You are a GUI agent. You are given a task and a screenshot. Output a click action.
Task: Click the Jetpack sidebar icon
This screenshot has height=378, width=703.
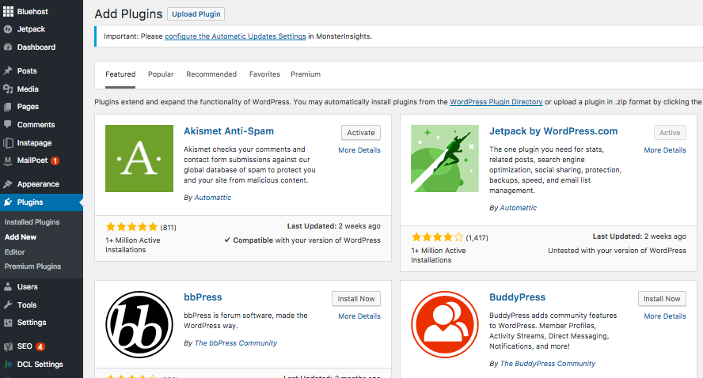(8, 29)
